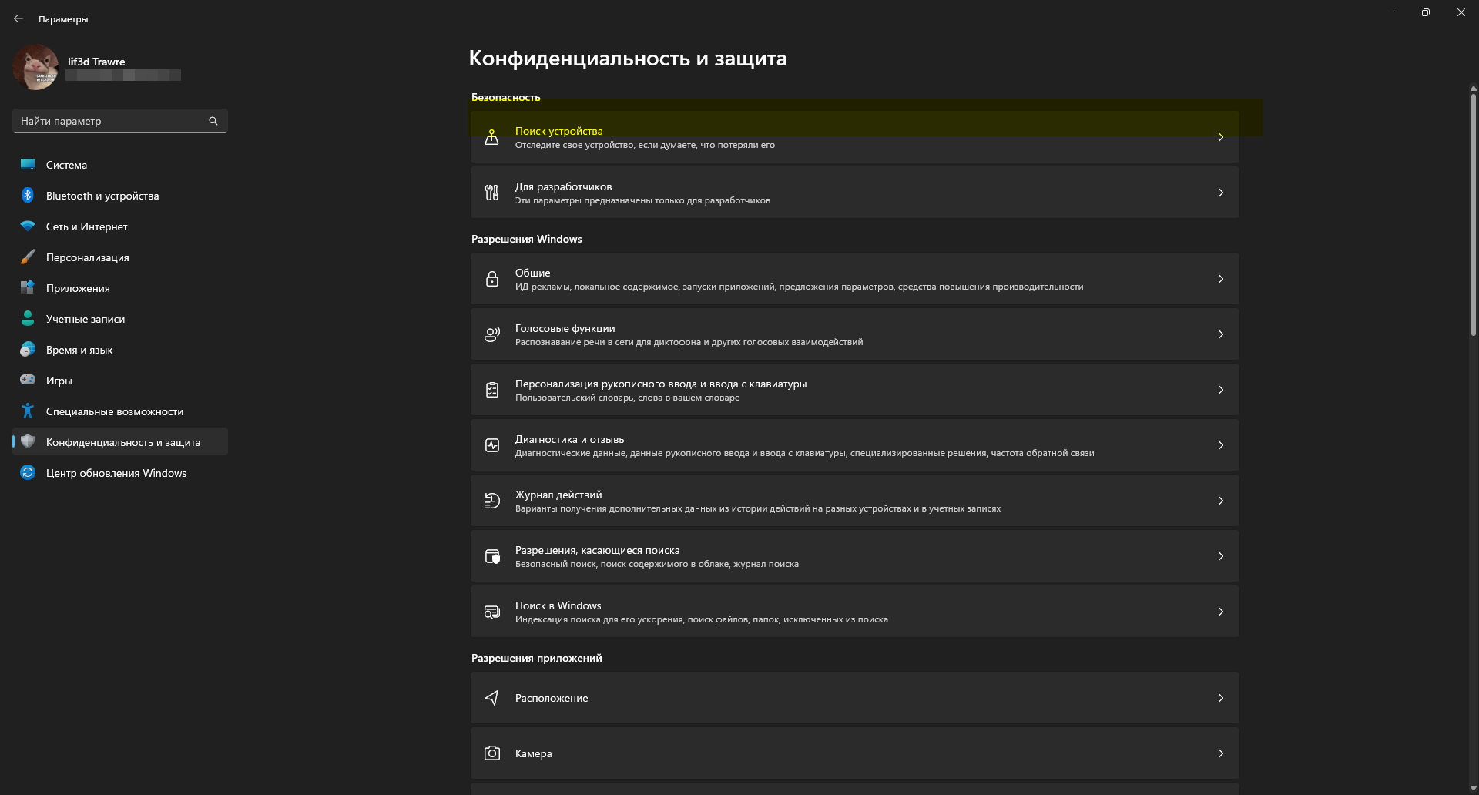Open Голосовые функции settings
The image size is (1479, 795).
click(855, 334)
